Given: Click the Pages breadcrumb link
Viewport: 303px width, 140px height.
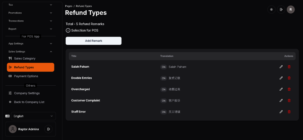Looking at the screenshot, I should (68, 6).
